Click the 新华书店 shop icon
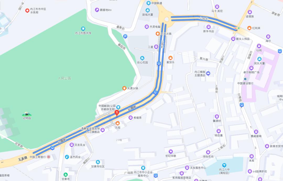The width and height of the screenshot is (283, 181). pos(209,27)
